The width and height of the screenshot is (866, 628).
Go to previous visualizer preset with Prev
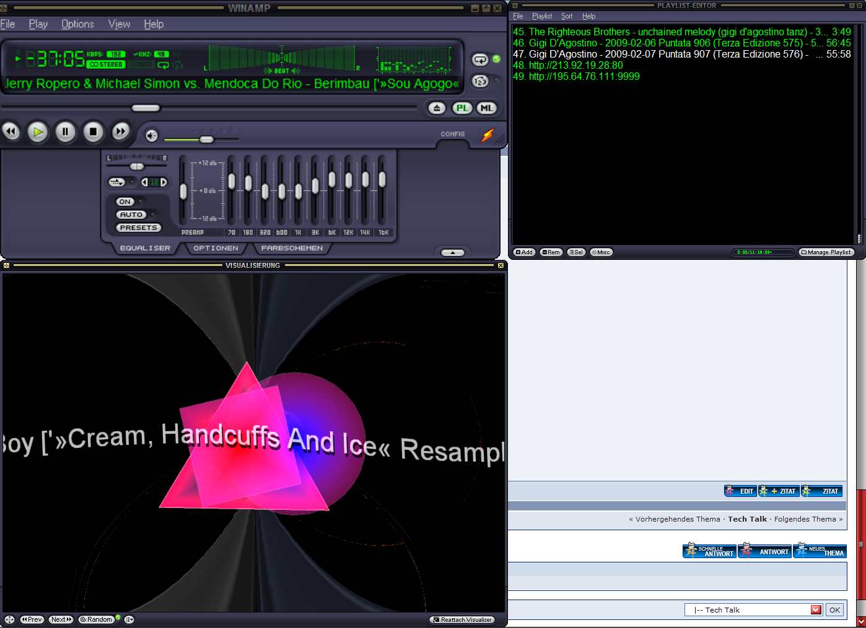click(32, 619)
